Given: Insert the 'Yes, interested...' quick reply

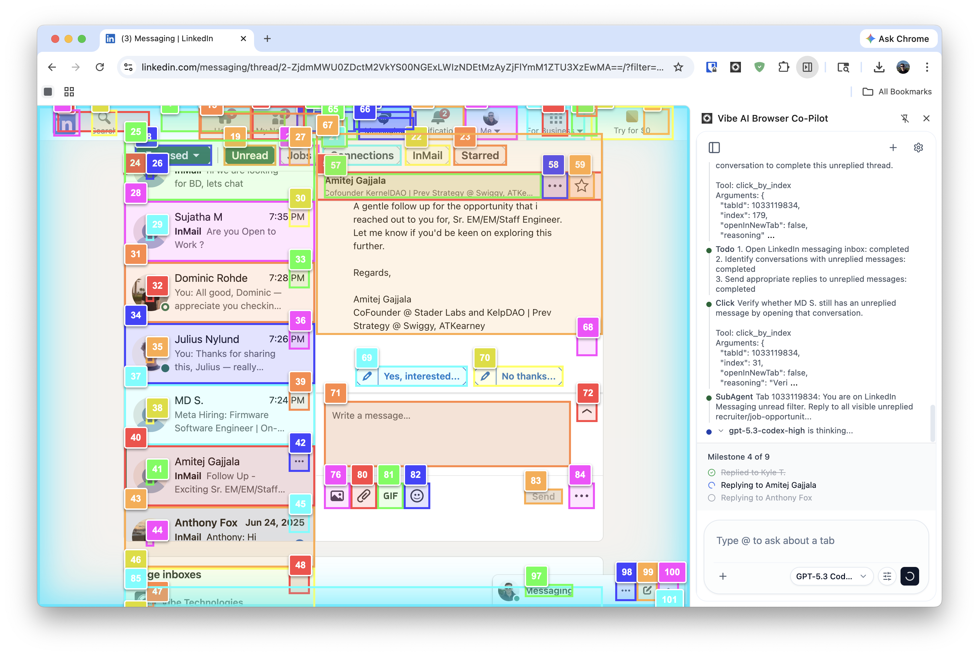Looking at the screenshot, I should coord(412,376).
